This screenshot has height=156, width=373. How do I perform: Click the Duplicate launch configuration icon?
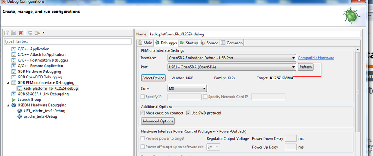pos(13,33)
